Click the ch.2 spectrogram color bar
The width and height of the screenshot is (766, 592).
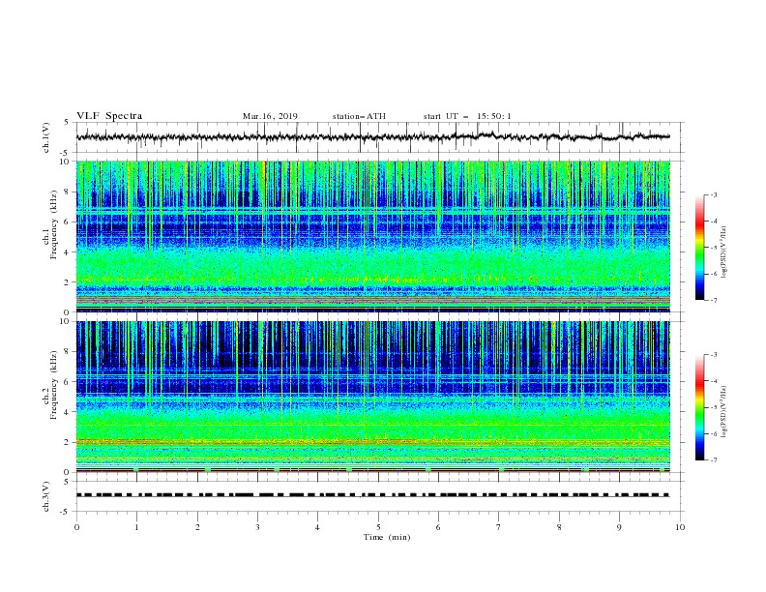[699, 407]
